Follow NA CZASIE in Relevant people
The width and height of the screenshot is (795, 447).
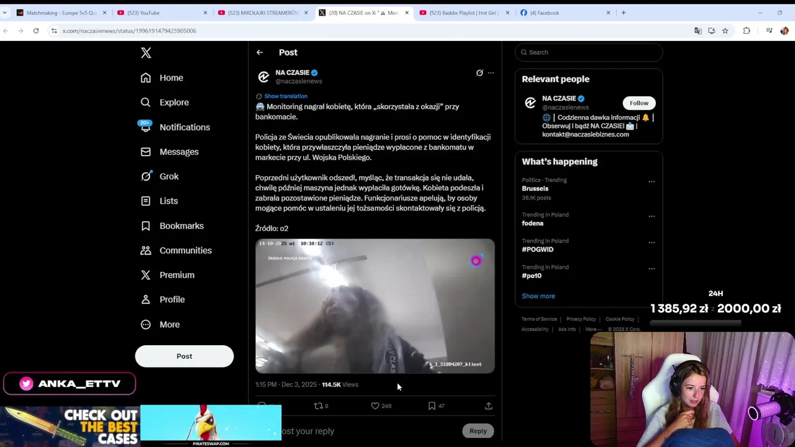click(x=639, y=103)
